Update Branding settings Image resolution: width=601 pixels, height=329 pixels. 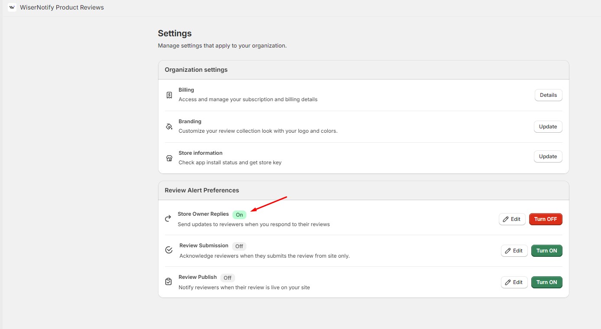tap(548, 127)
